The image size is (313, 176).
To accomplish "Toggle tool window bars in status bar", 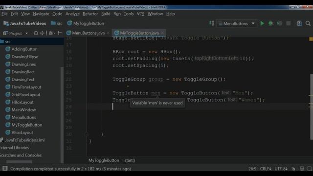I will point(5,169).
